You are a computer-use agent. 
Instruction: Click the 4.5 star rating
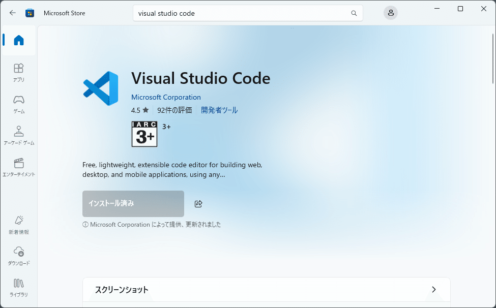(x=140, y=110)
